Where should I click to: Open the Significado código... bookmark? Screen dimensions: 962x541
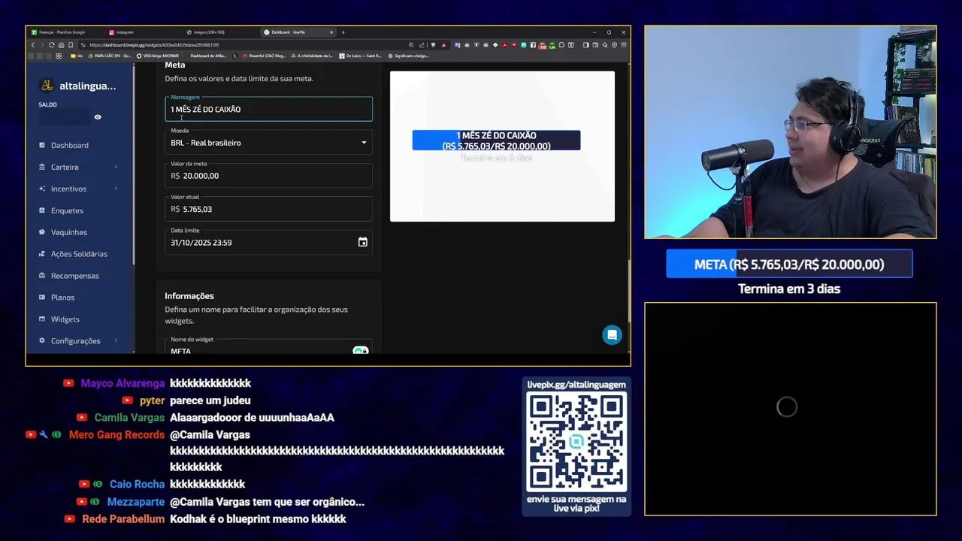pyautogui.click(x=408, y=56)
